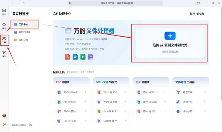
Task: Open Word 转 图片 tool
Action: pyautogui.click(x=111, y=102)
